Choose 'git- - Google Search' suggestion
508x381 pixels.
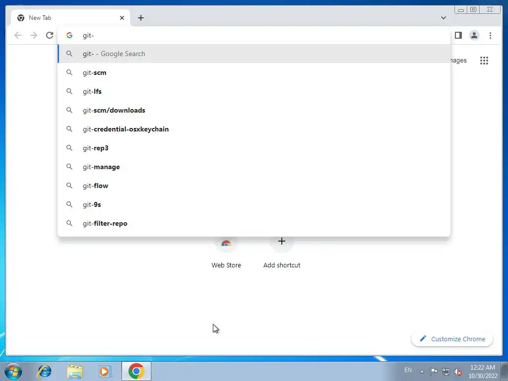(254, 54)
